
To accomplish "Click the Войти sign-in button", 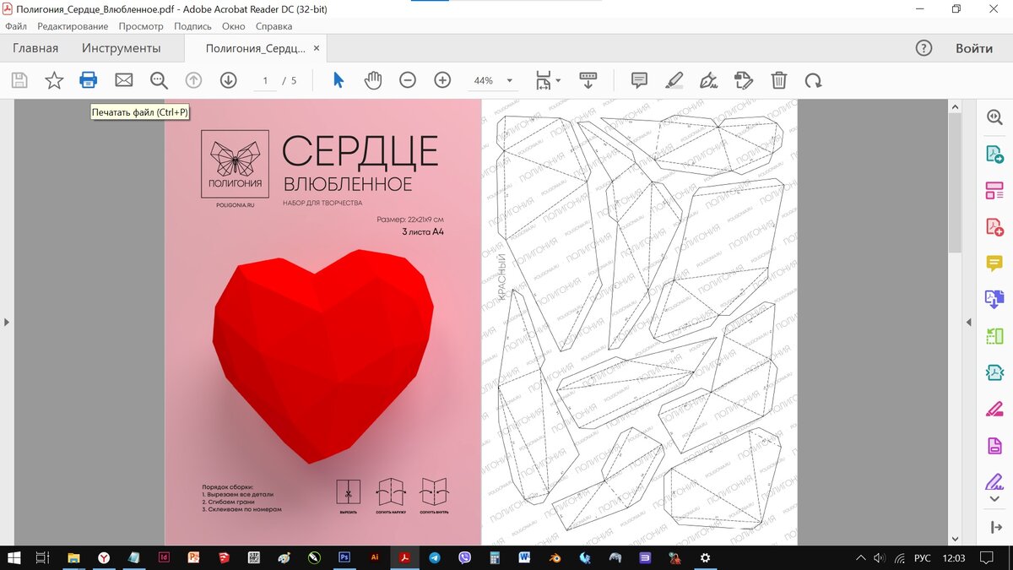I will click(974, 48).
